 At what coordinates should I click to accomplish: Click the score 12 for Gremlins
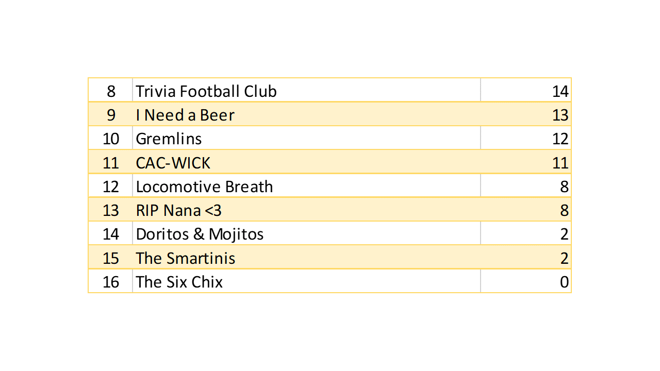click(560, 139)
